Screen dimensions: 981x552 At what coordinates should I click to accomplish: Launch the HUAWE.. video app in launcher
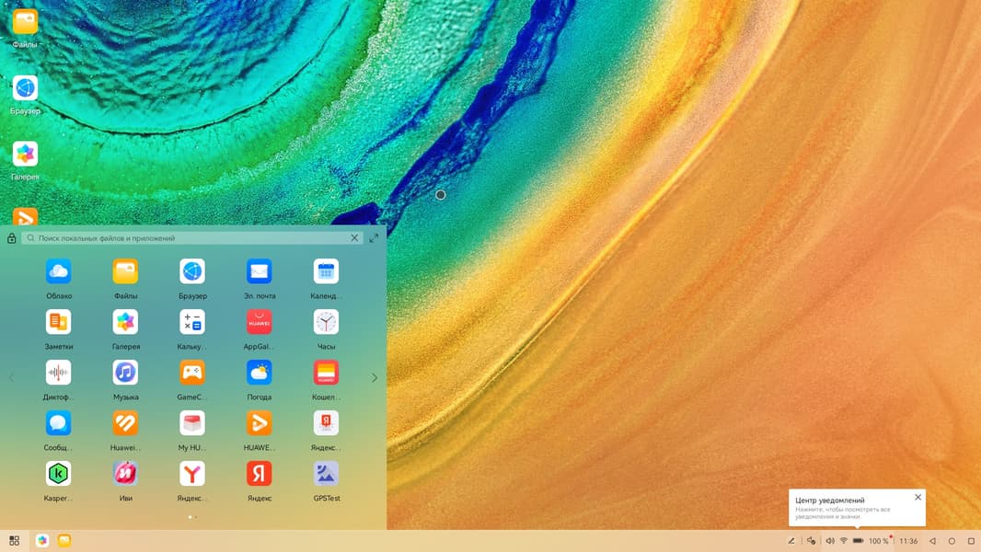click(x=259, y=424)
